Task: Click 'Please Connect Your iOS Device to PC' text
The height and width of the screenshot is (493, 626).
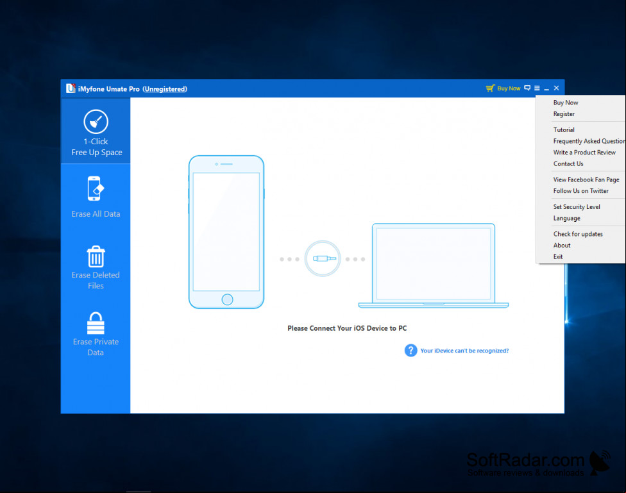Action: click(x=347, y=328)
